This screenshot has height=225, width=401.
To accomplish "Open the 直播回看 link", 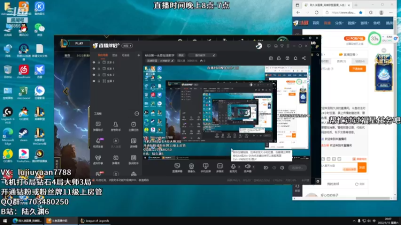I will pyautogui.click(x=348, y=54).
